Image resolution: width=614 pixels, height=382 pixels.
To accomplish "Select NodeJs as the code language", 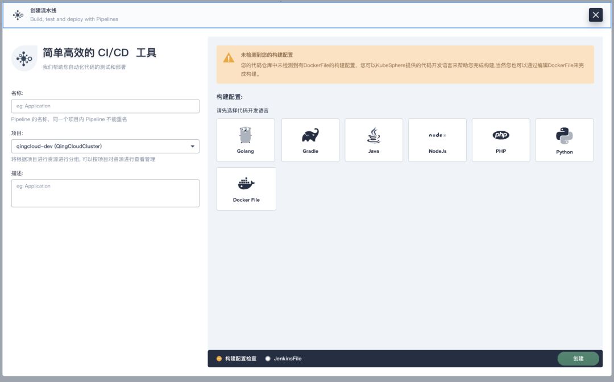I will click(x=437, y=140).
